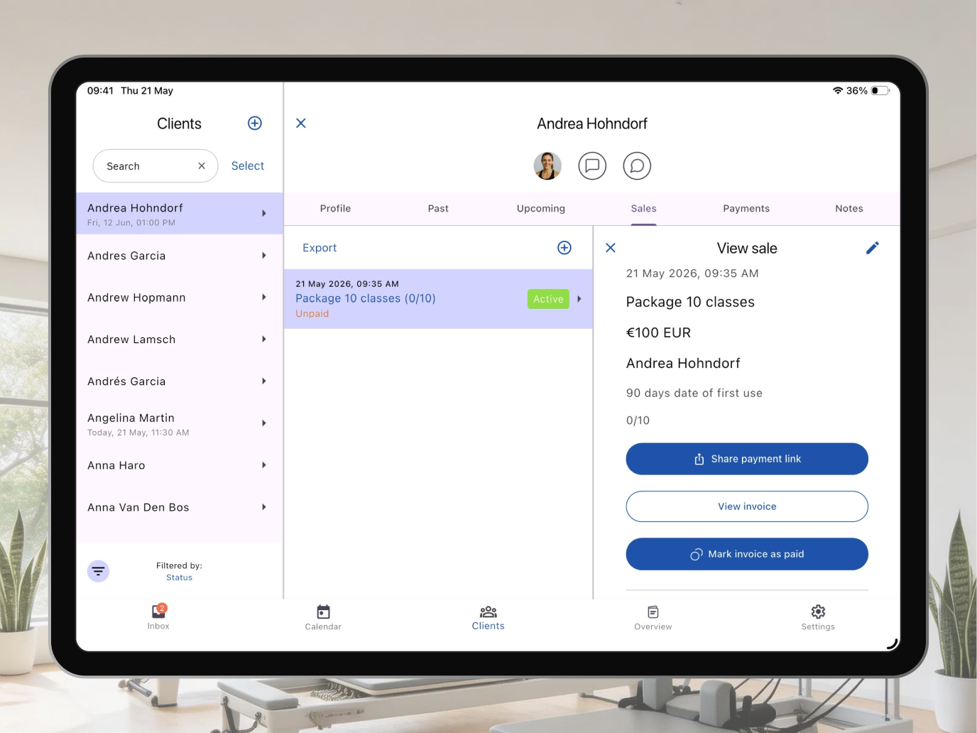
Task: Switch to the Notes tab
Action: click(x=849, y=209)
